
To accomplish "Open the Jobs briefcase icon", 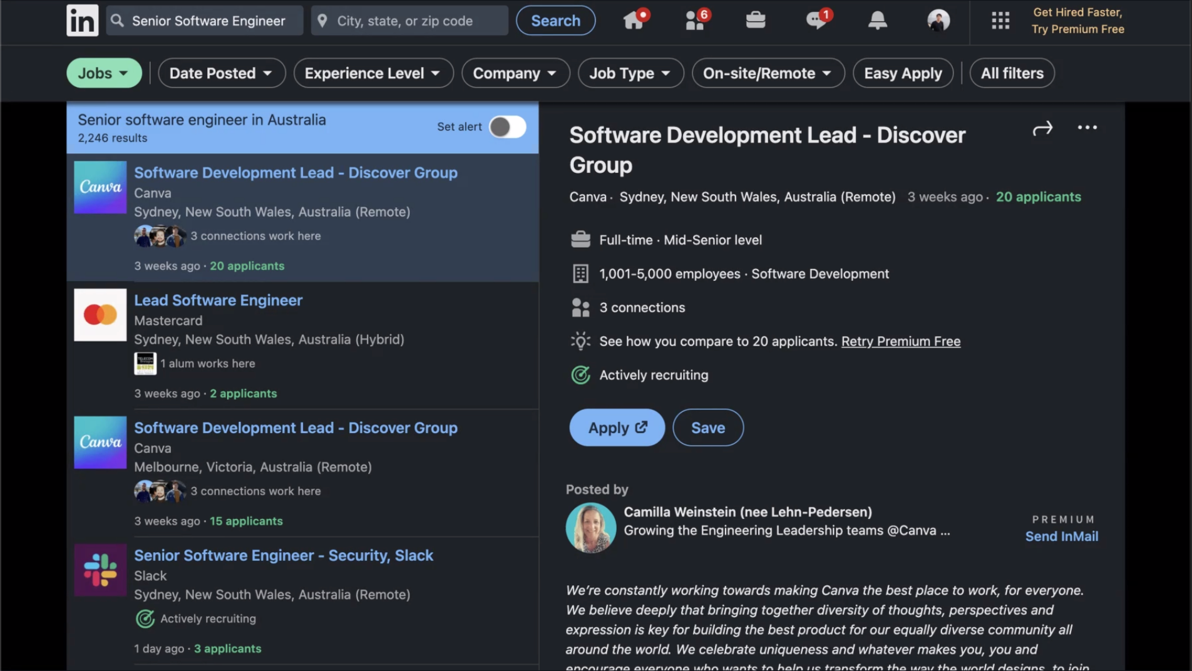I will pyautogui.click(x=755, y=21).
